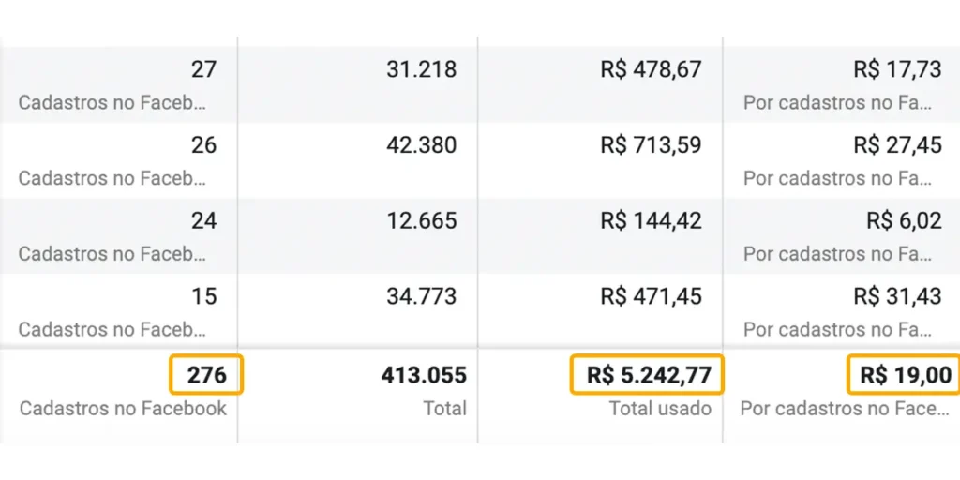Select the result value 27
The width and height of the screenshot is (960, 480).
tap(203, 69)
